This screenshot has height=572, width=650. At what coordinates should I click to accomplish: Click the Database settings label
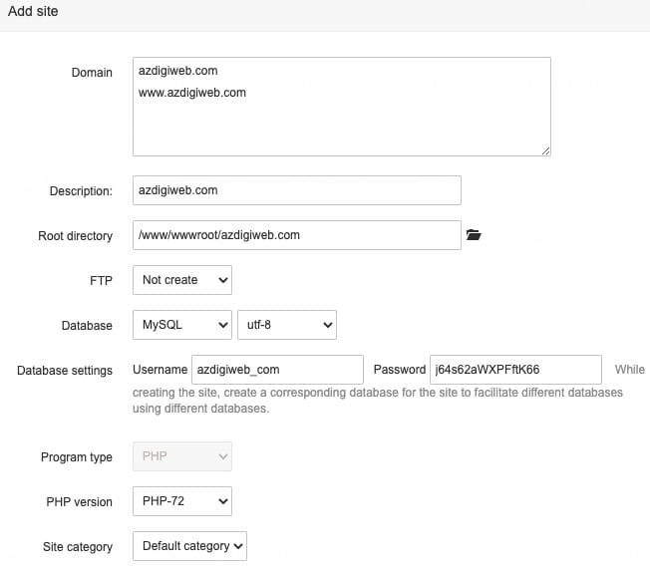coord(65,371)
